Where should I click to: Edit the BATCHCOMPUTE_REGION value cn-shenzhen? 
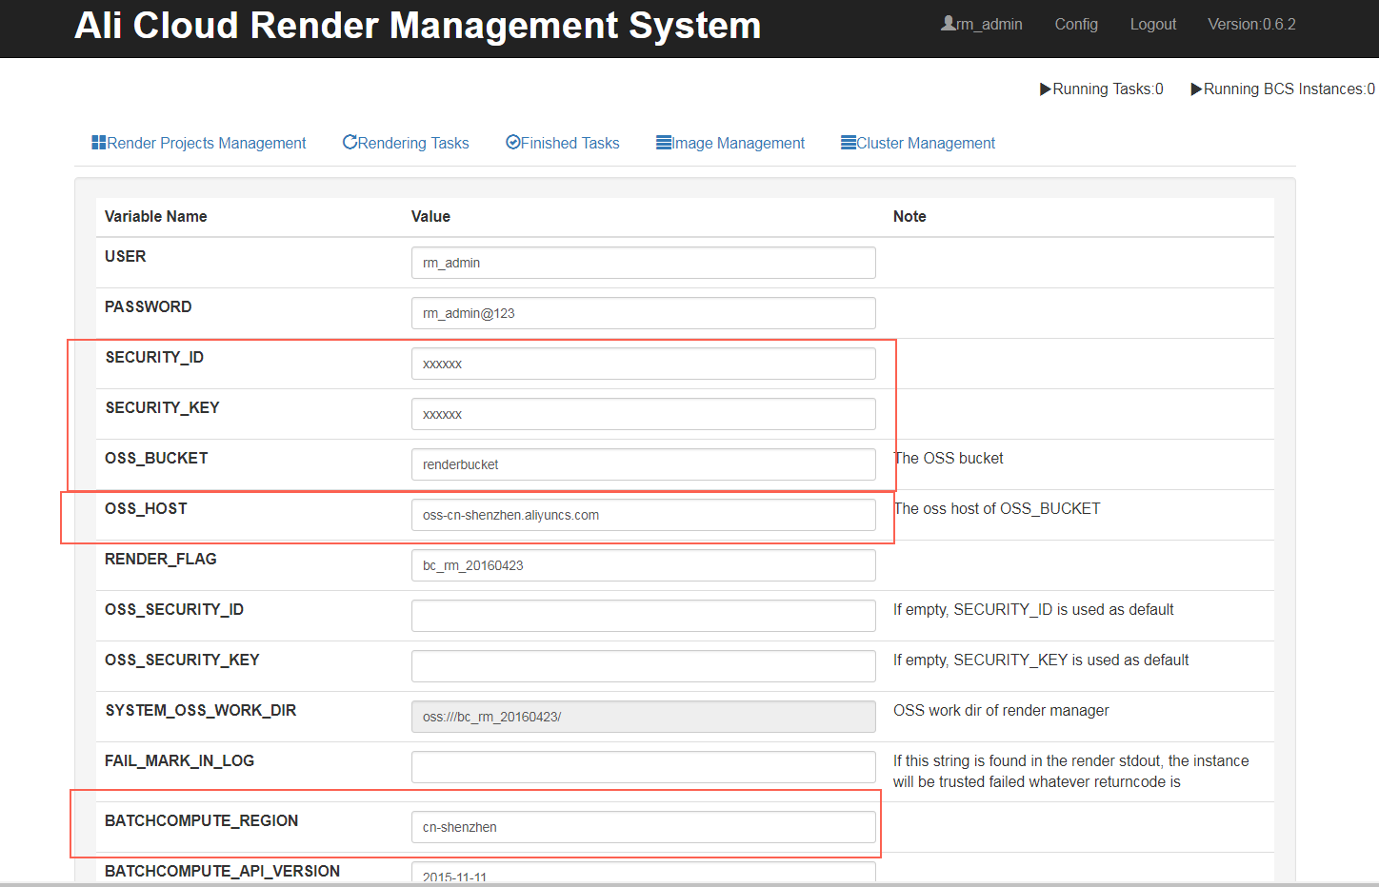[x=643, y=827]
